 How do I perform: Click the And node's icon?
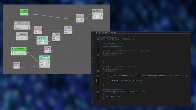pos(66,27)
